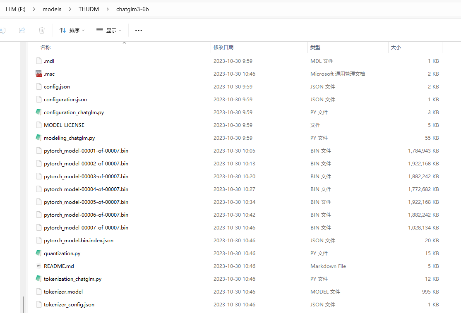Select file name README.md
This screenshot has width=461, height=313.
click(59, 266)
